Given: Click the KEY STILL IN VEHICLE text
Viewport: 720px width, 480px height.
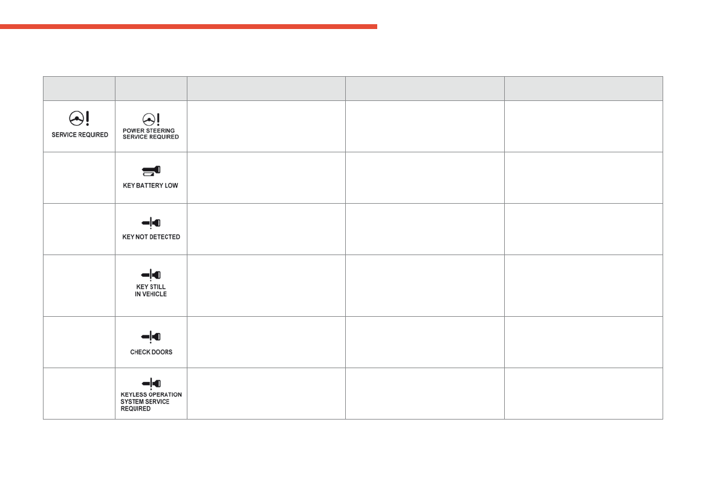Looking at the screenshot, I should 151,291.
